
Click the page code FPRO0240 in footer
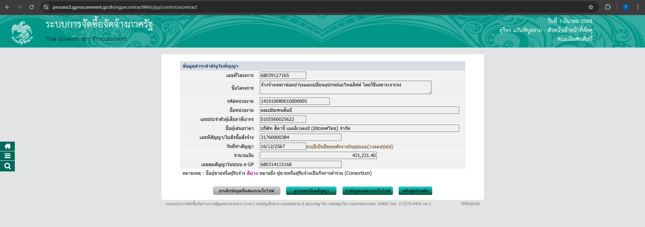pyautogui.click(x=470, y=204)
